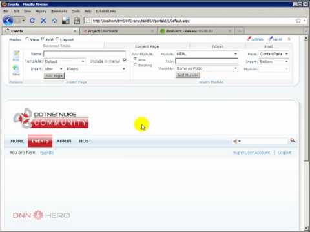Open a new browser tab
The image size is (310, 232).
[x=240, y=31]
